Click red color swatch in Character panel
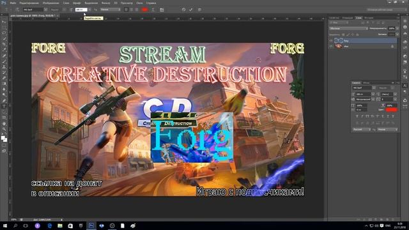 [392, 110]
